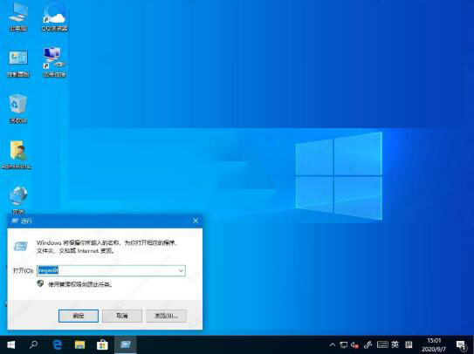Select the computer-and-drive shortcut icon on desktop
The image size is (474, 354).
pos(54,62)
